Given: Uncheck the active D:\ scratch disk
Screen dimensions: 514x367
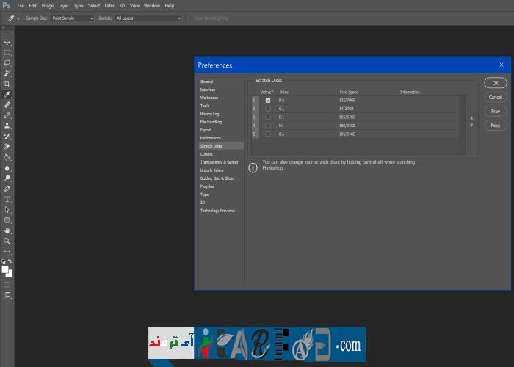Looking at the screenshot, I should click(268, 100).
